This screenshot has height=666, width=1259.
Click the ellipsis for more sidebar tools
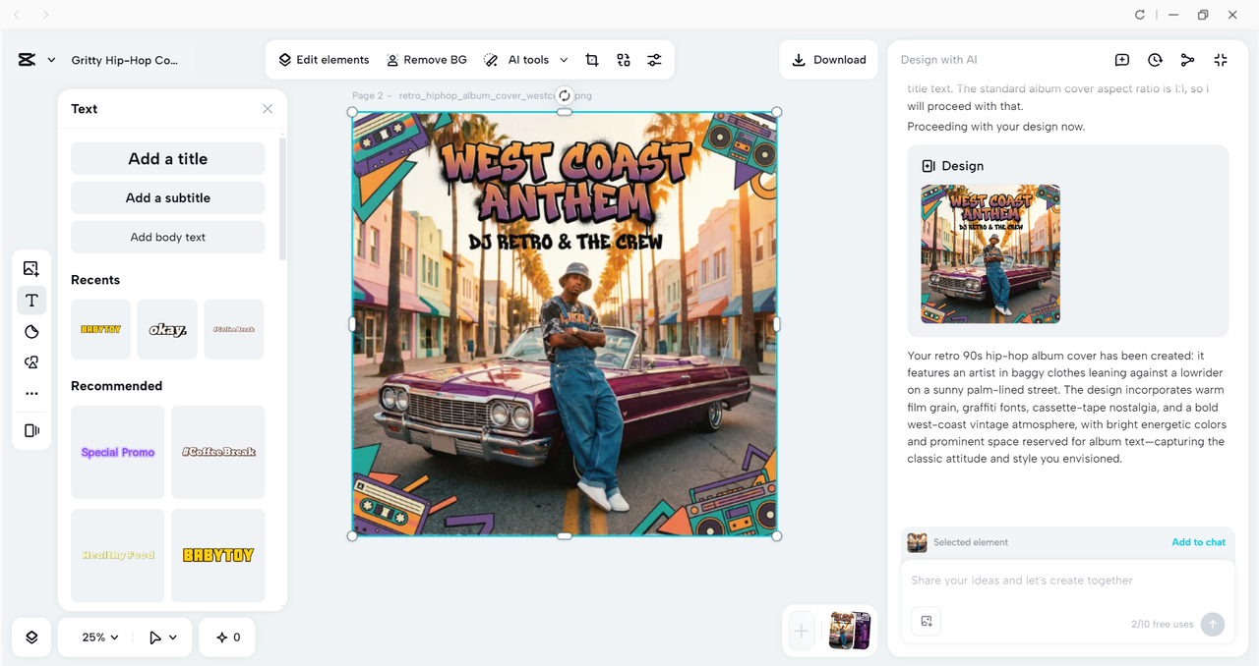tap(31, 393)
